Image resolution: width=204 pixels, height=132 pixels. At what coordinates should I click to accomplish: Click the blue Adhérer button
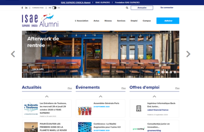(168, 21)
